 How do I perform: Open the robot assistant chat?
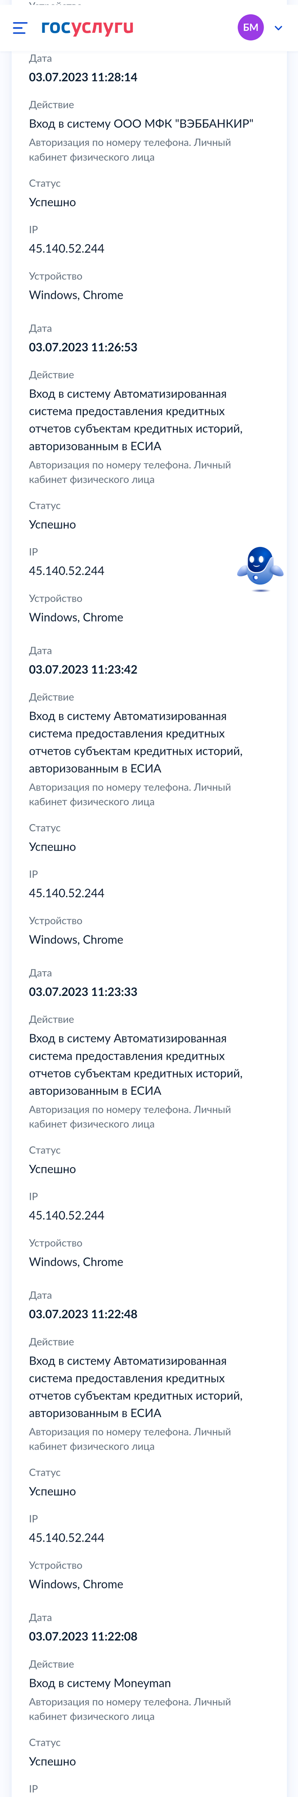260,568
